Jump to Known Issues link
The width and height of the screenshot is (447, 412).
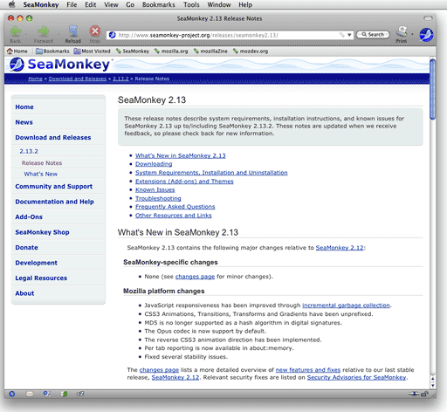click(x=155, y=189)
